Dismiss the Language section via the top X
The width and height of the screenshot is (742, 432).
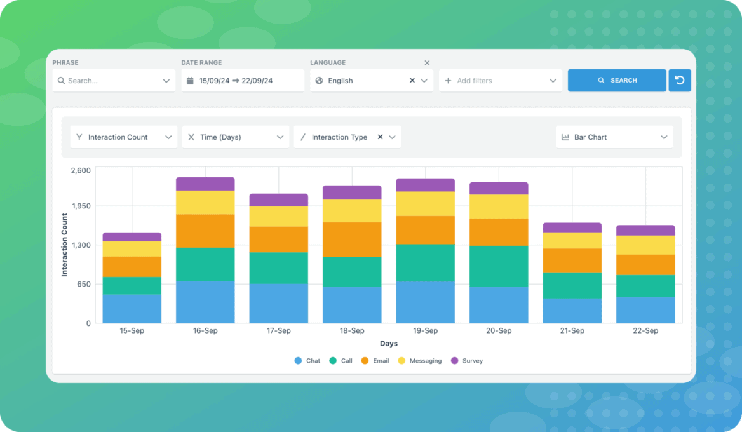coord(426,62)
